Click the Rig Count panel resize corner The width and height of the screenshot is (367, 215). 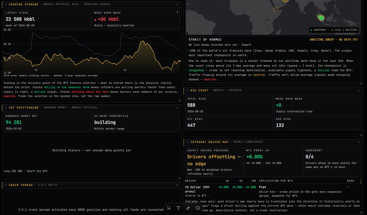[x=361, y=135]
